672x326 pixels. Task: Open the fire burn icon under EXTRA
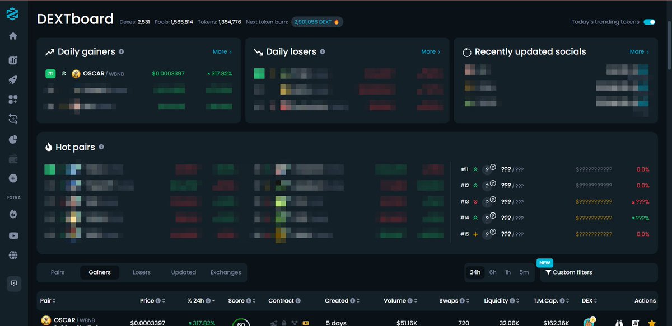tap(13, 214)
